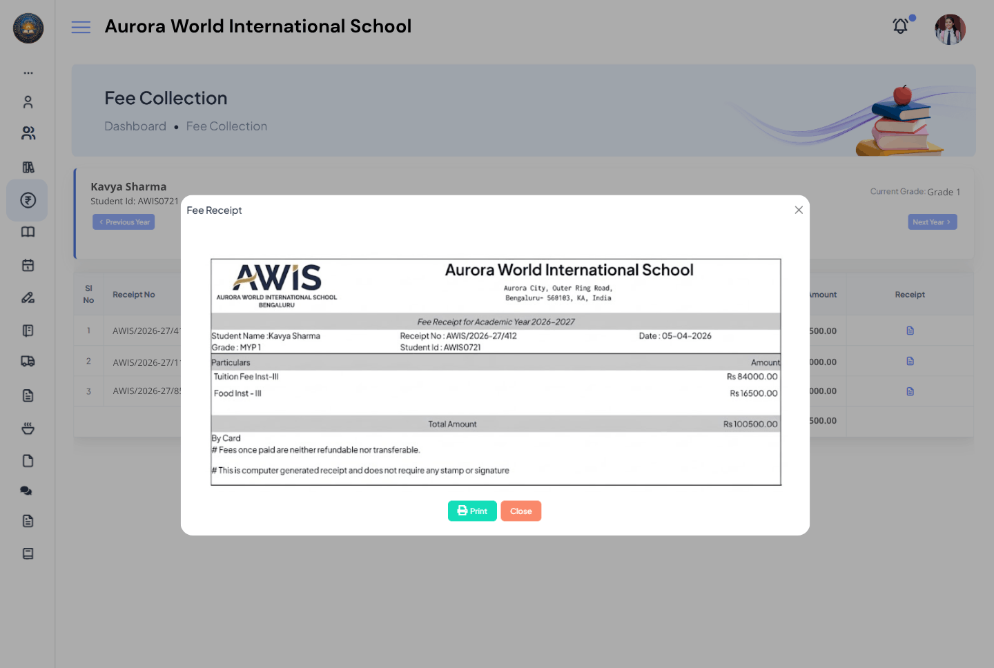Open the Fee Collection sidebar icon
Image resolution: width=994 pixels, height=668 pixels.
(x=27, y=200)
